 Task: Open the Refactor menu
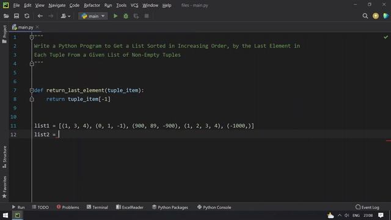click(x=92, y=5)
